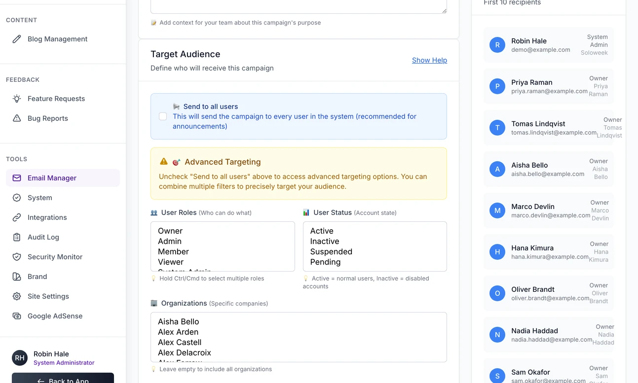Enable the Send to all users checkbox
This screenshot has height=383, width=638.
click(163, 116)
